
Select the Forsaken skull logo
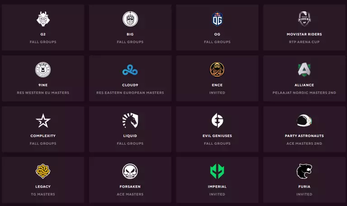click(130, 171)
